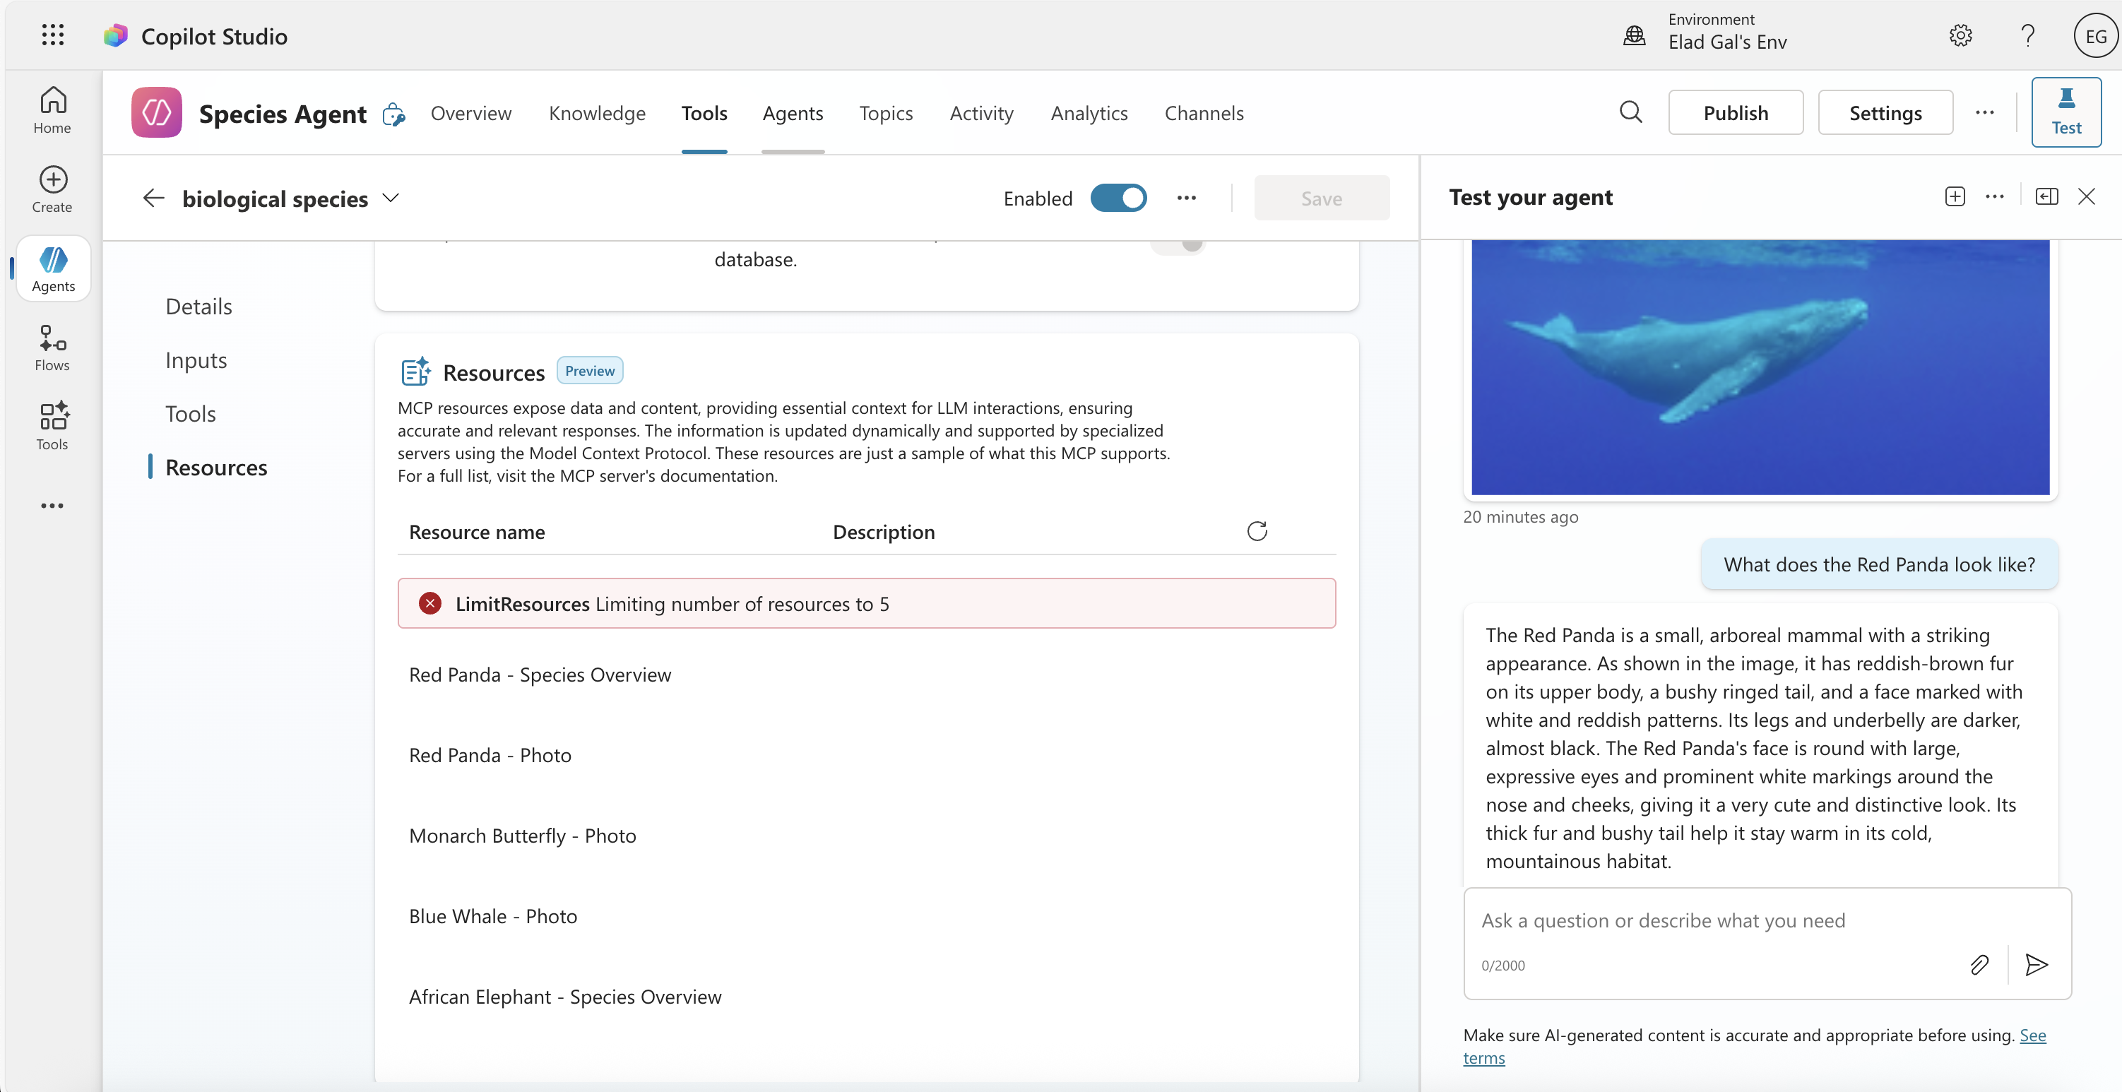Select the Inputs section in the side list
The image size is (2122, 1092).
click(196, 361)
